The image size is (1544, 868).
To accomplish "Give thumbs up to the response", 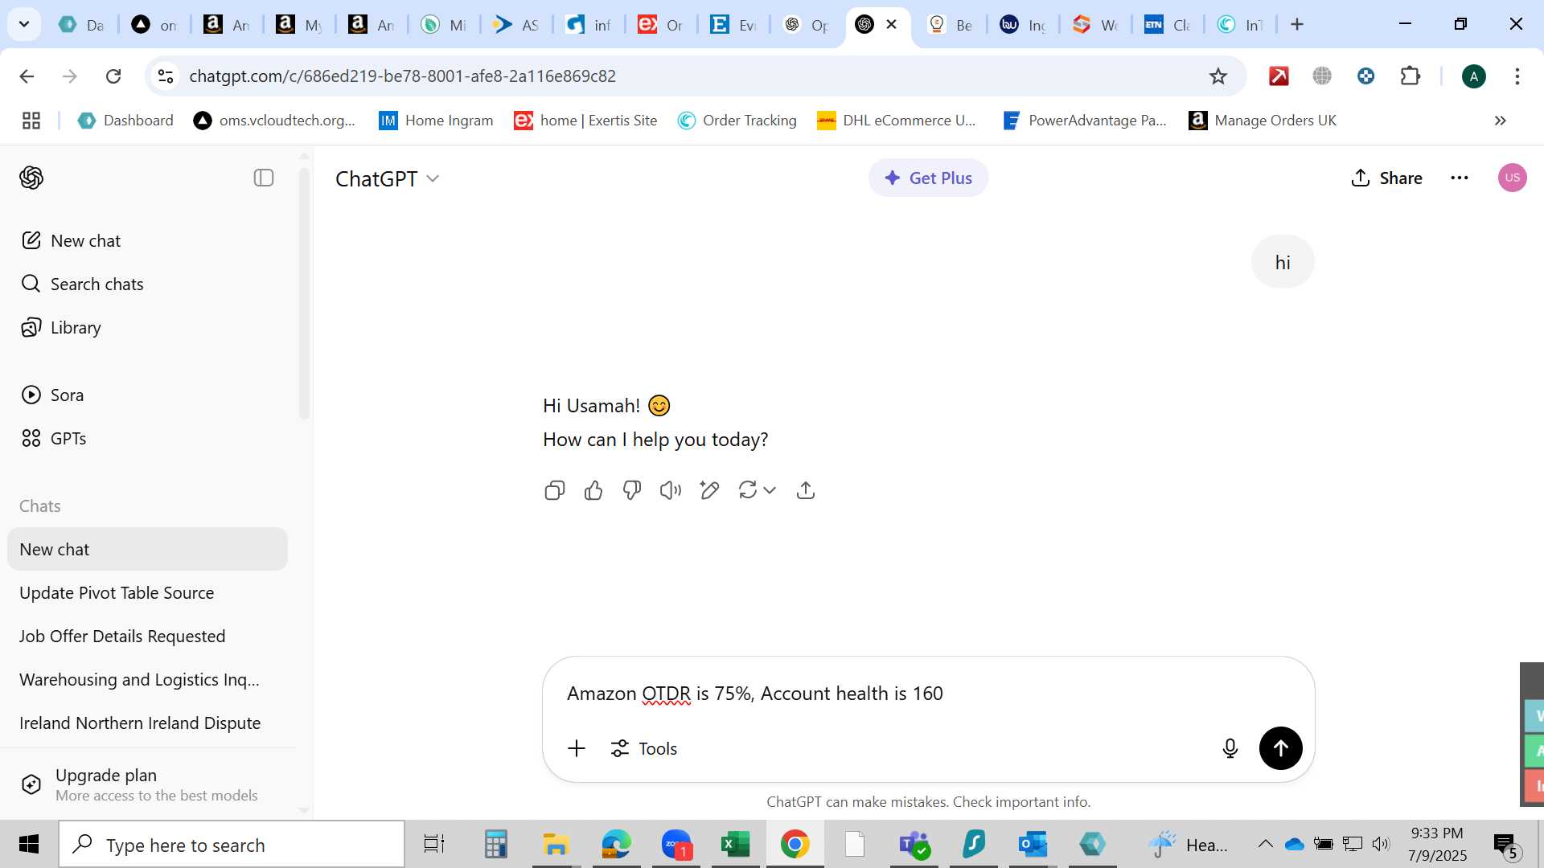I will (x=593, y=490).
